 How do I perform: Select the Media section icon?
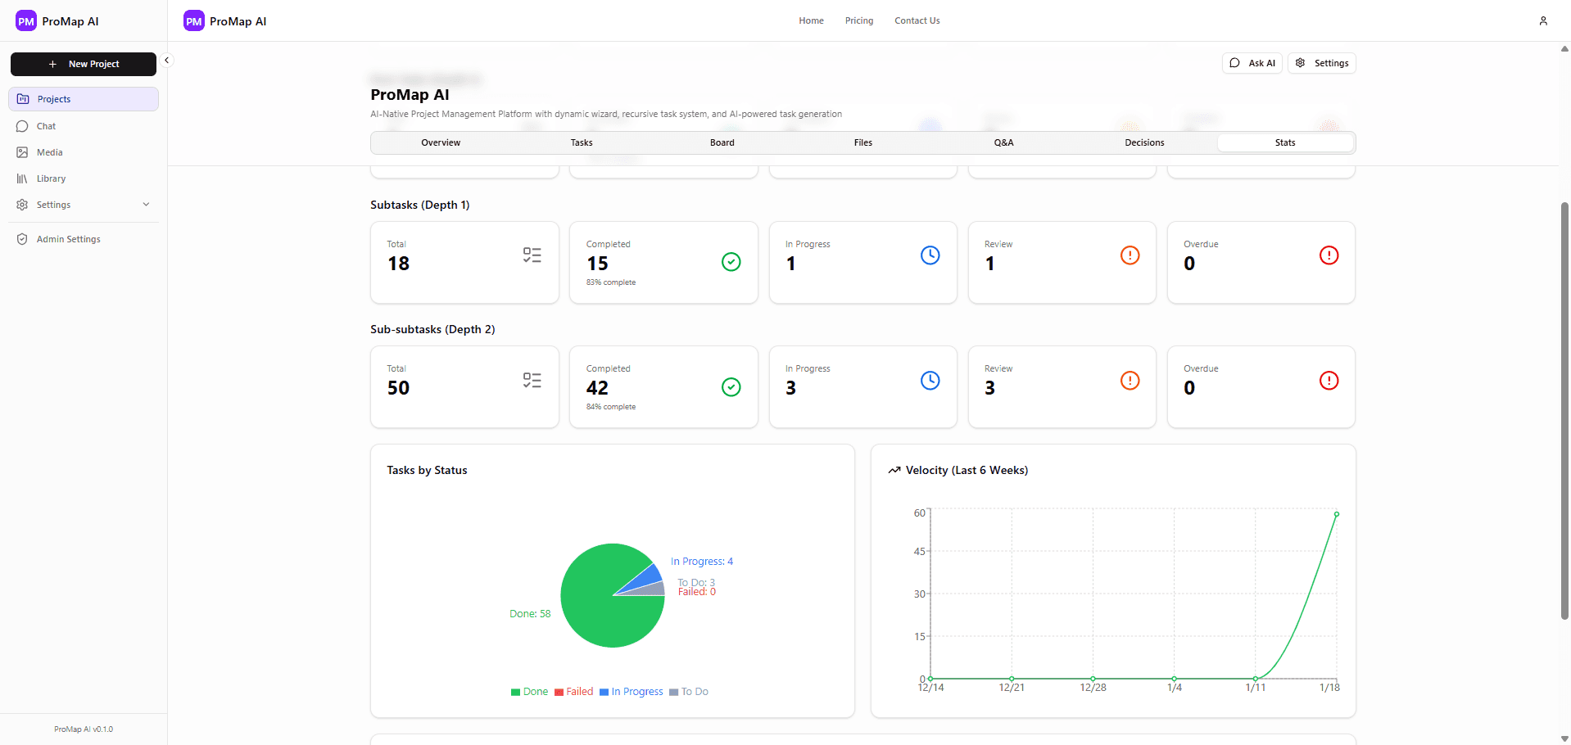24,151
